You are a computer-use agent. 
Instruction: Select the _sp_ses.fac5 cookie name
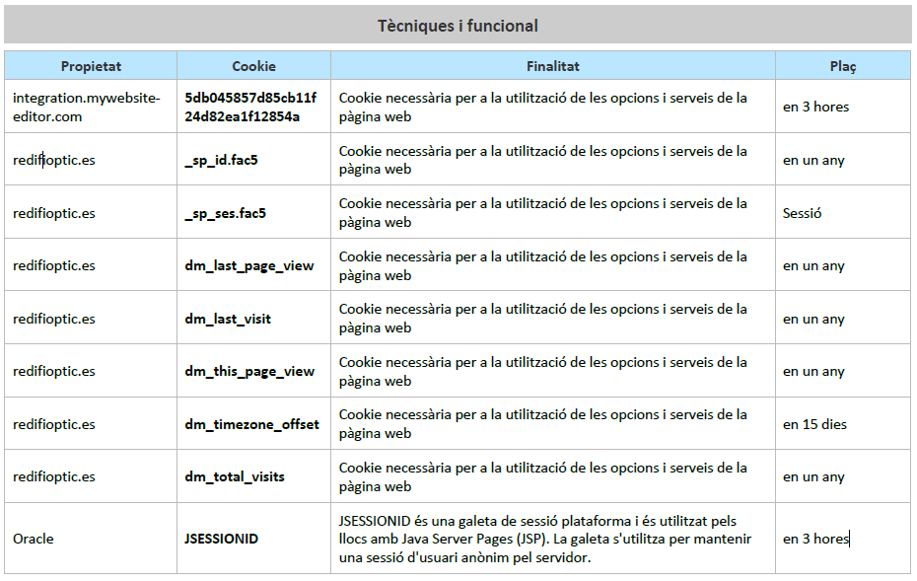(225, 213)
